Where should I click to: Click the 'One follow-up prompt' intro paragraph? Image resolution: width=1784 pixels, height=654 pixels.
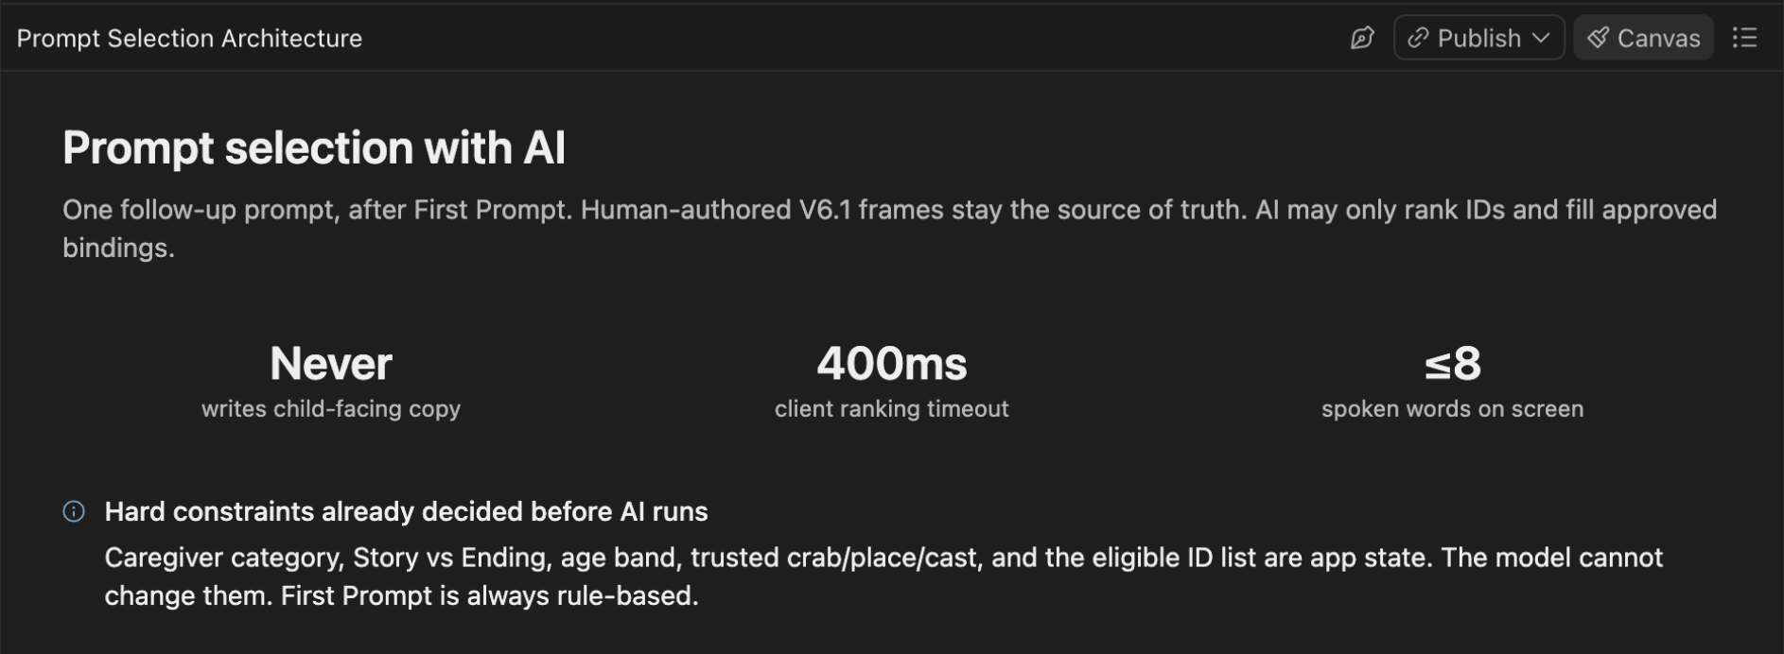click(889, 229)
